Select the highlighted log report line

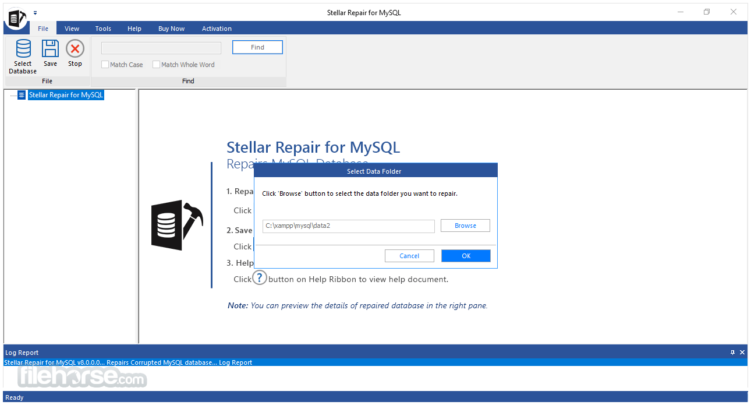click(375, 362)
